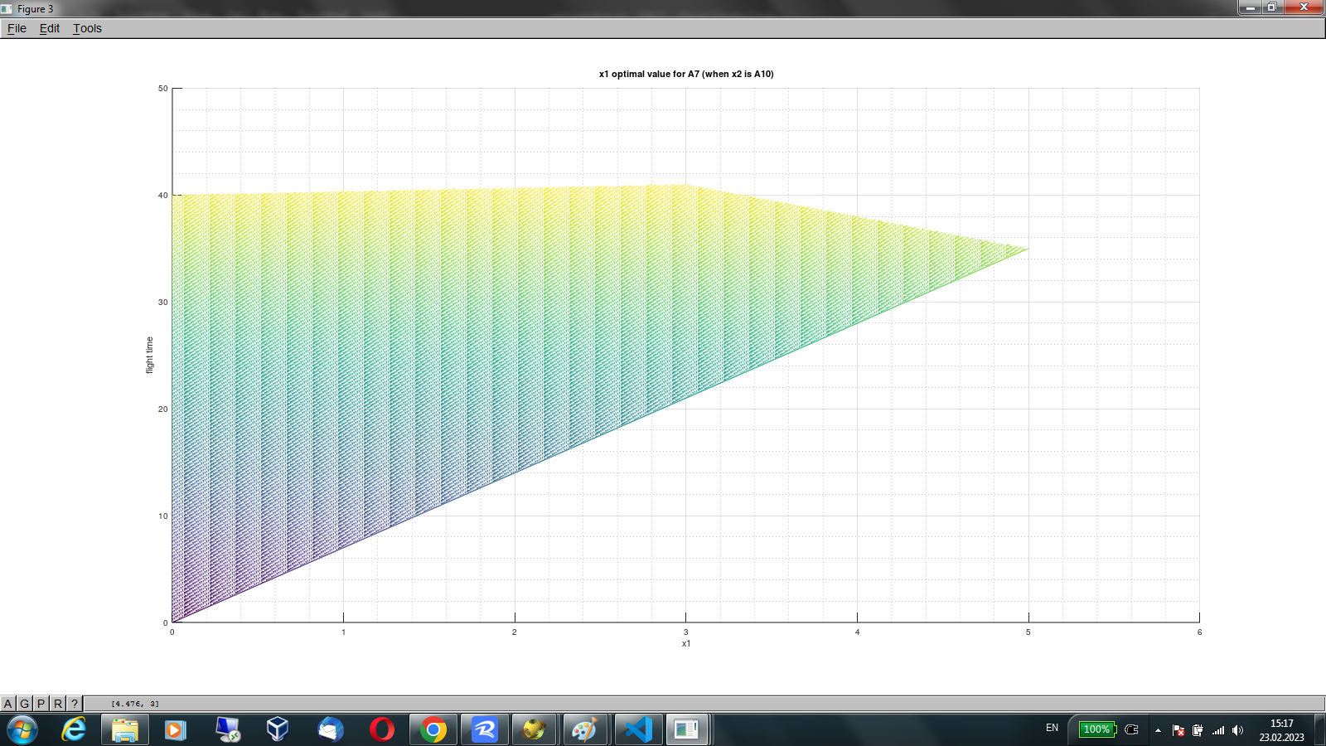Open Remote Desktop Connection from taskbar
Image resolution: width=1326 pixels, height=746 pixels.
(227, 730)
